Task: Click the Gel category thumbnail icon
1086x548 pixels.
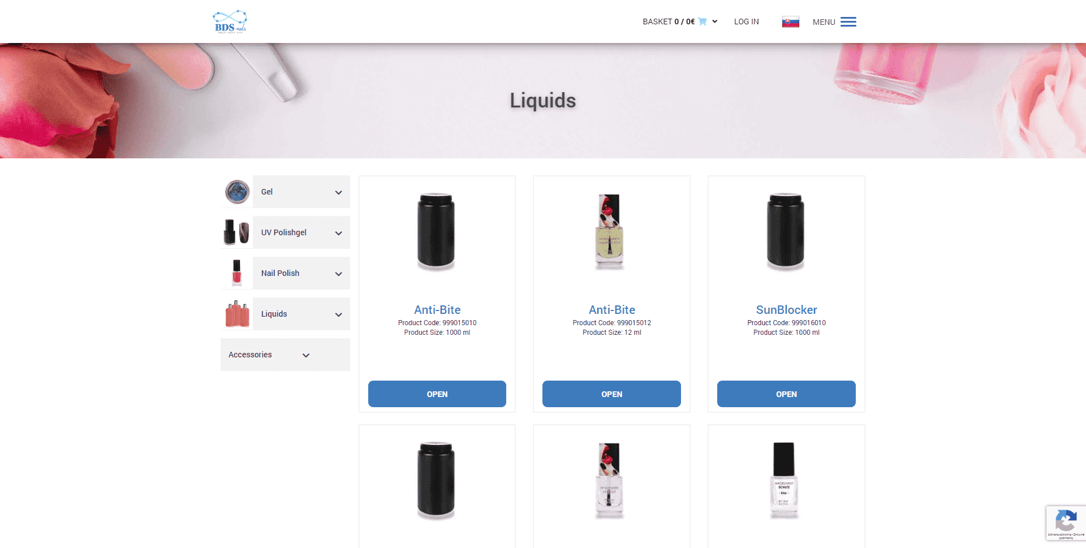Action: tap(237, 192)
